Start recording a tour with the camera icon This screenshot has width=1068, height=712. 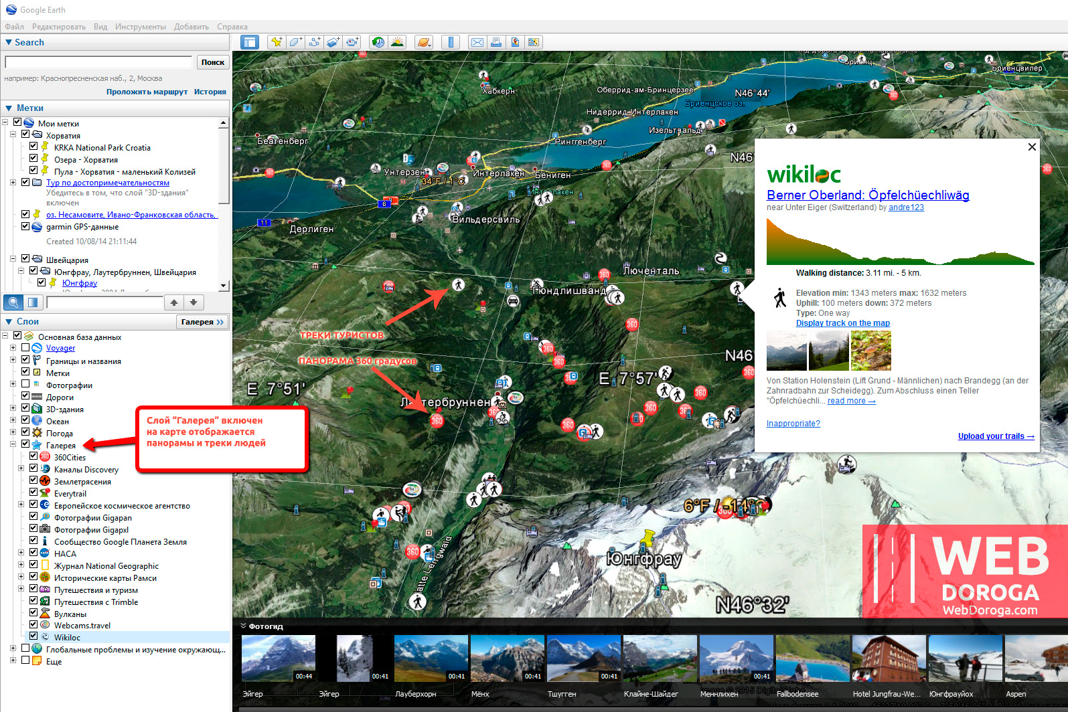pos(352,42)
